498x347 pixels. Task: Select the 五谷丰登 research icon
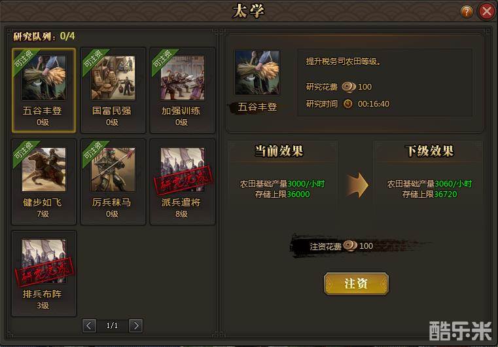tap(43, 78)
